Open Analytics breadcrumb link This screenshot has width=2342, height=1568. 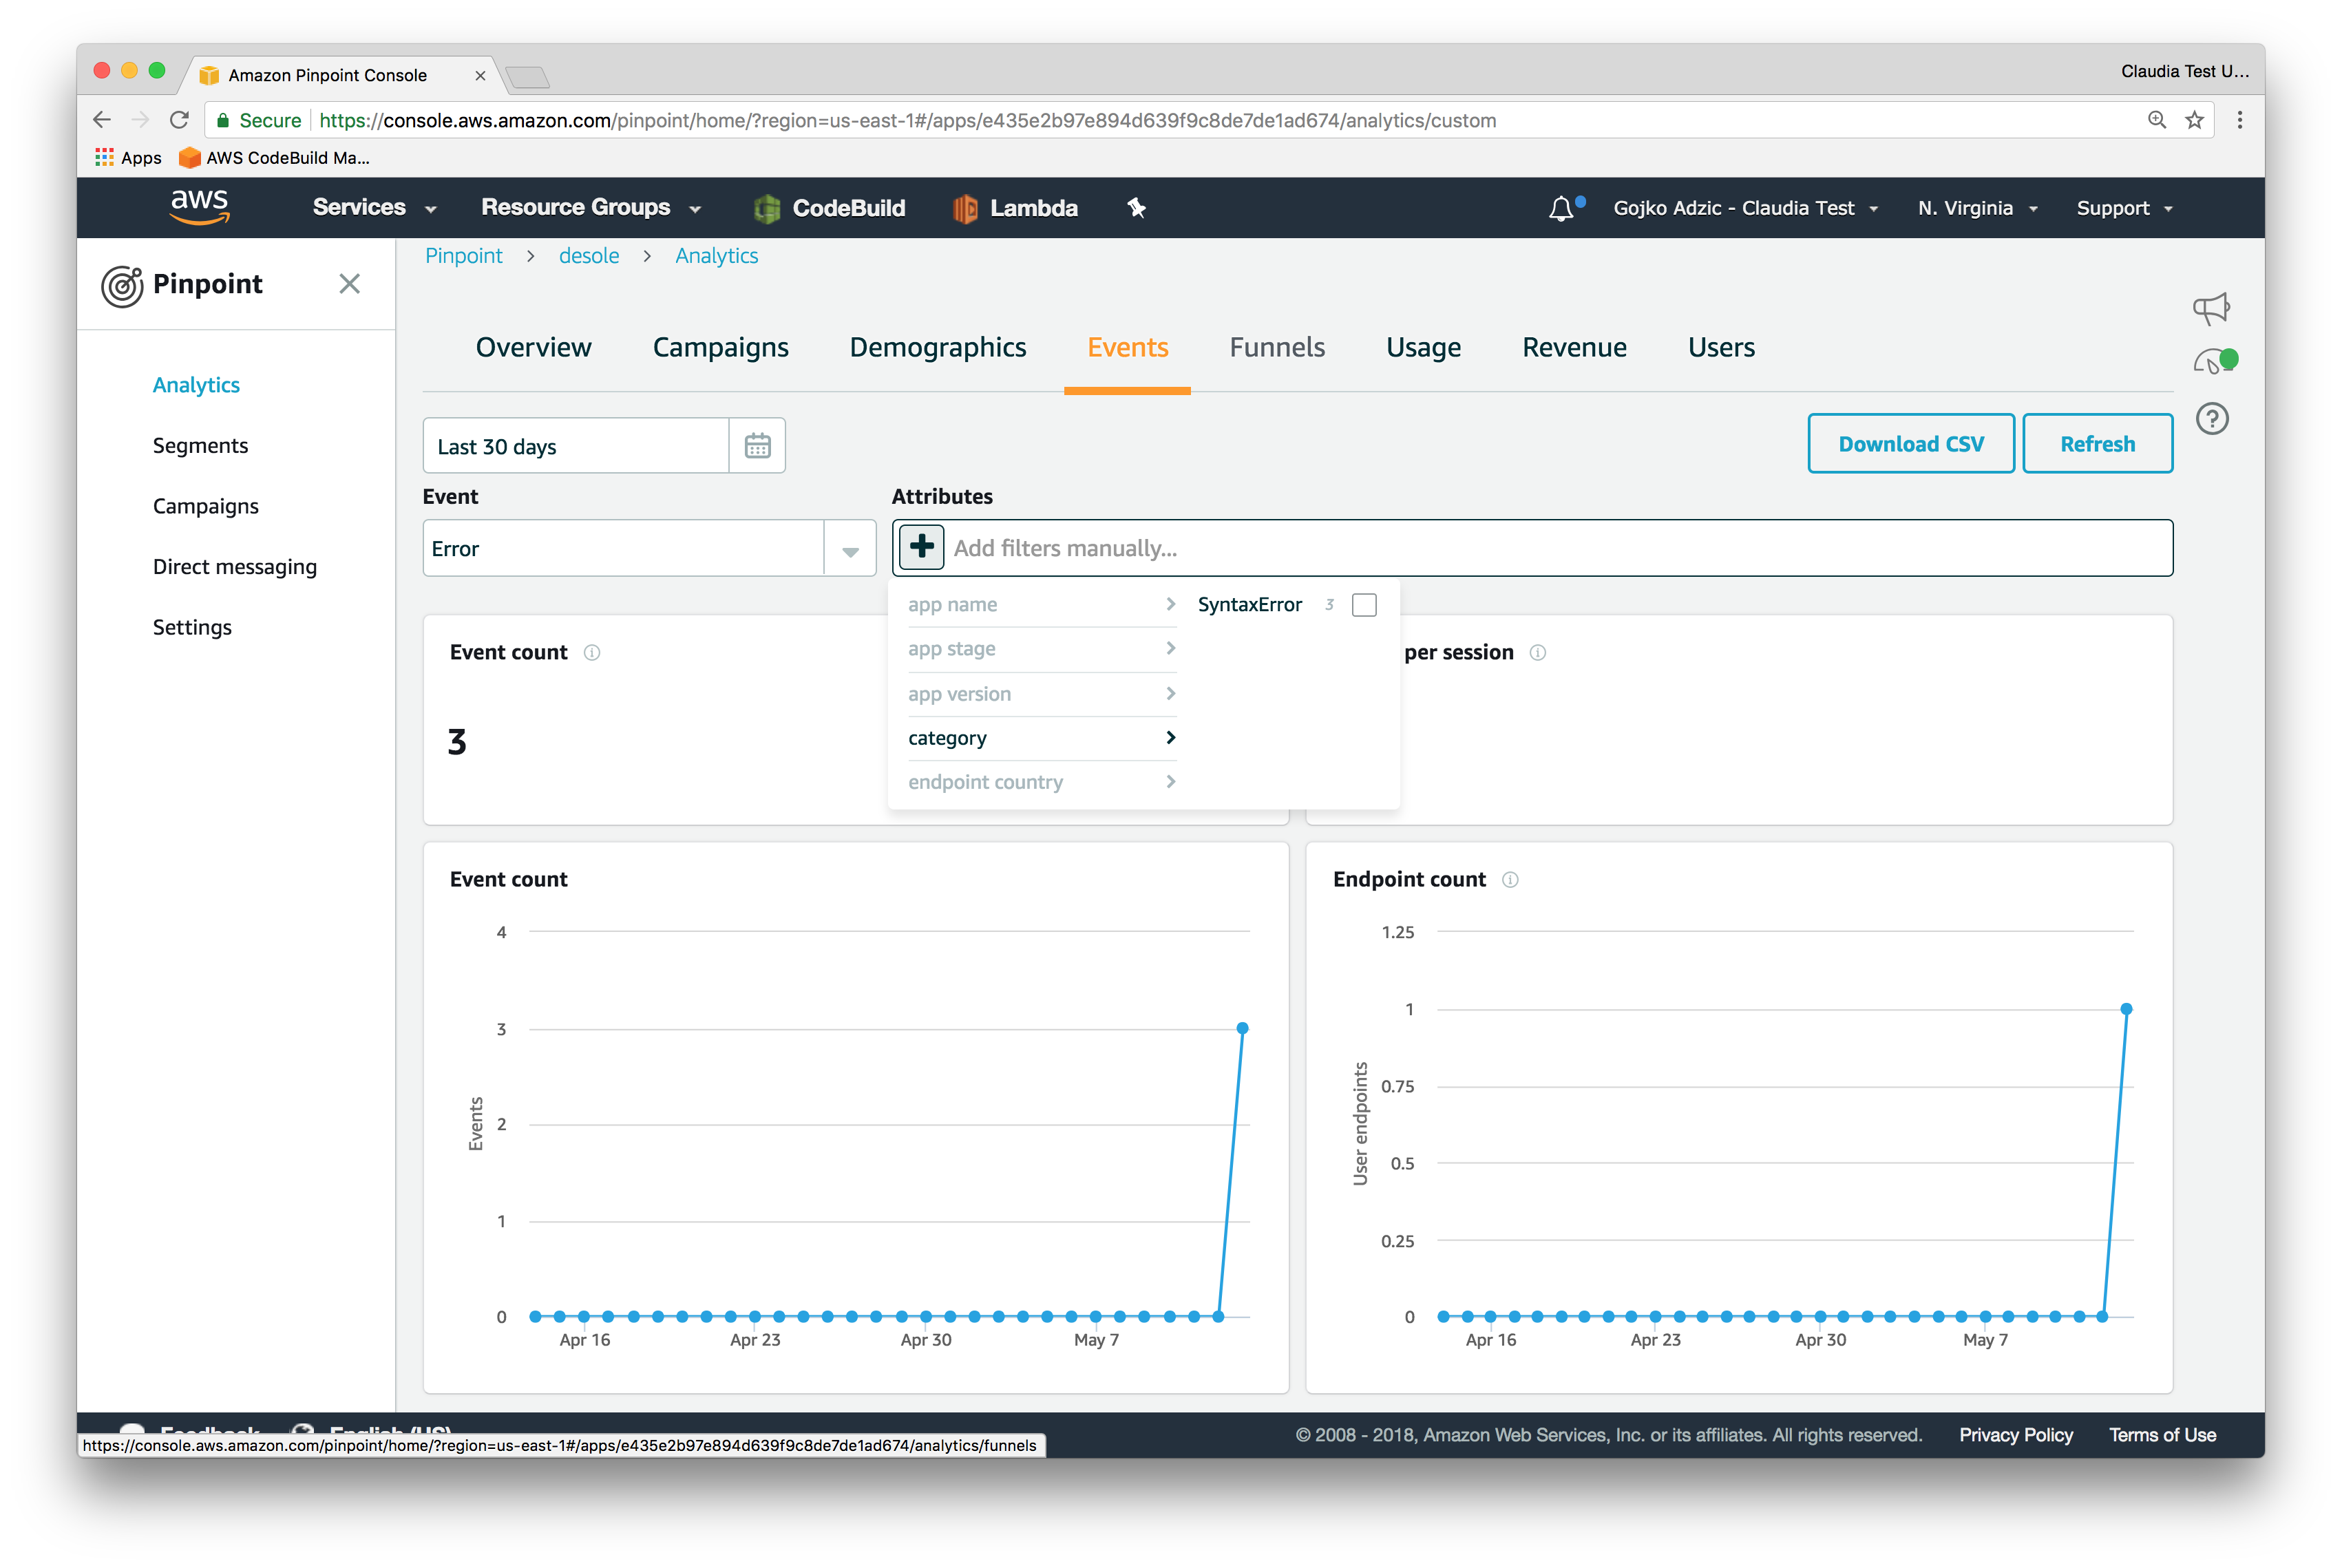716,256
